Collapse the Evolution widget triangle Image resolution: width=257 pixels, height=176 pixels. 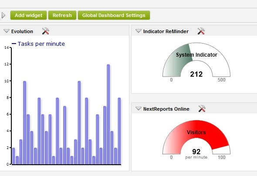7,31
